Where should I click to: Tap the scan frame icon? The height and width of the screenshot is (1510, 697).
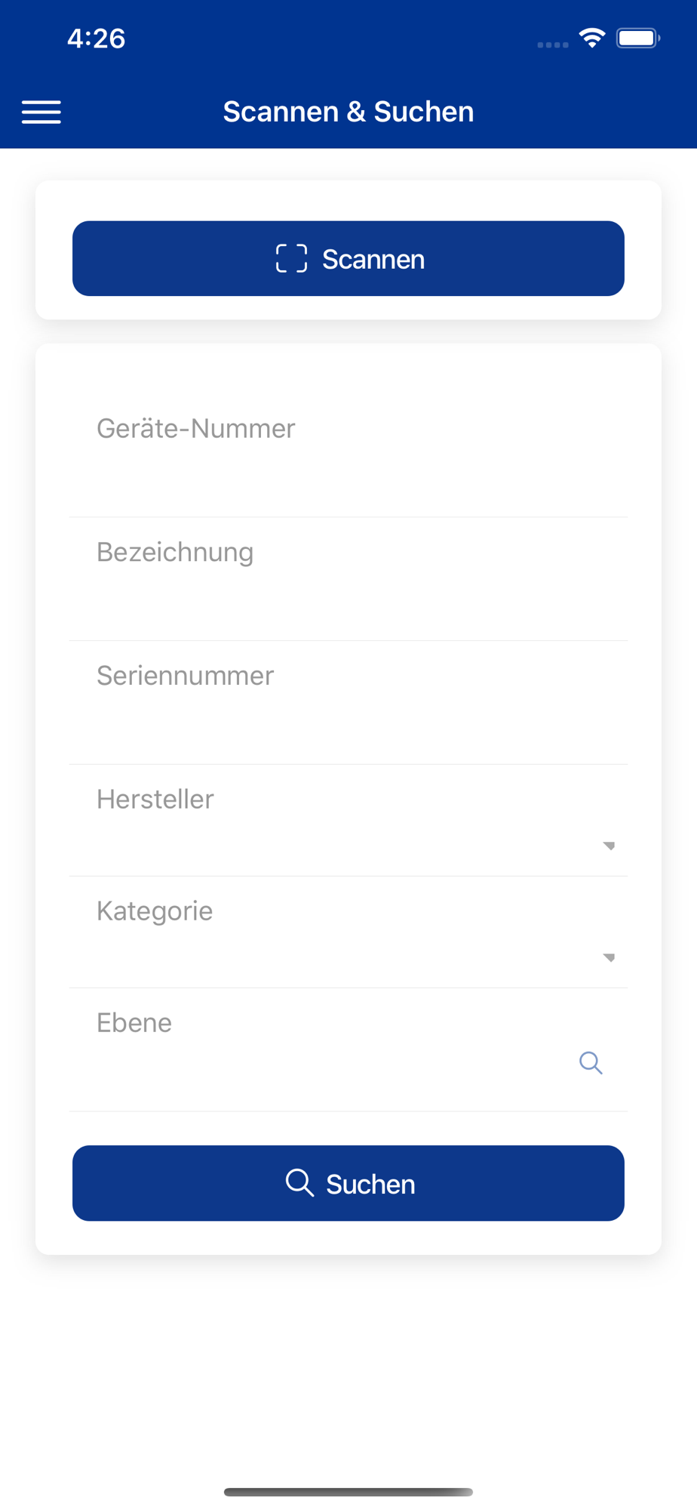tap(291, 258)
